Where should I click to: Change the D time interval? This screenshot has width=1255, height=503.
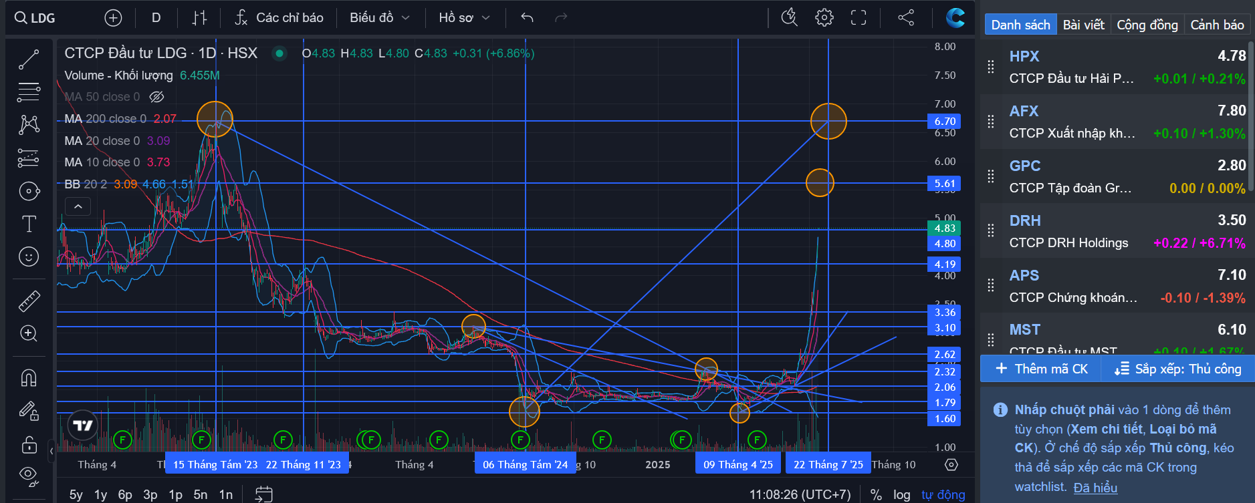156,18
